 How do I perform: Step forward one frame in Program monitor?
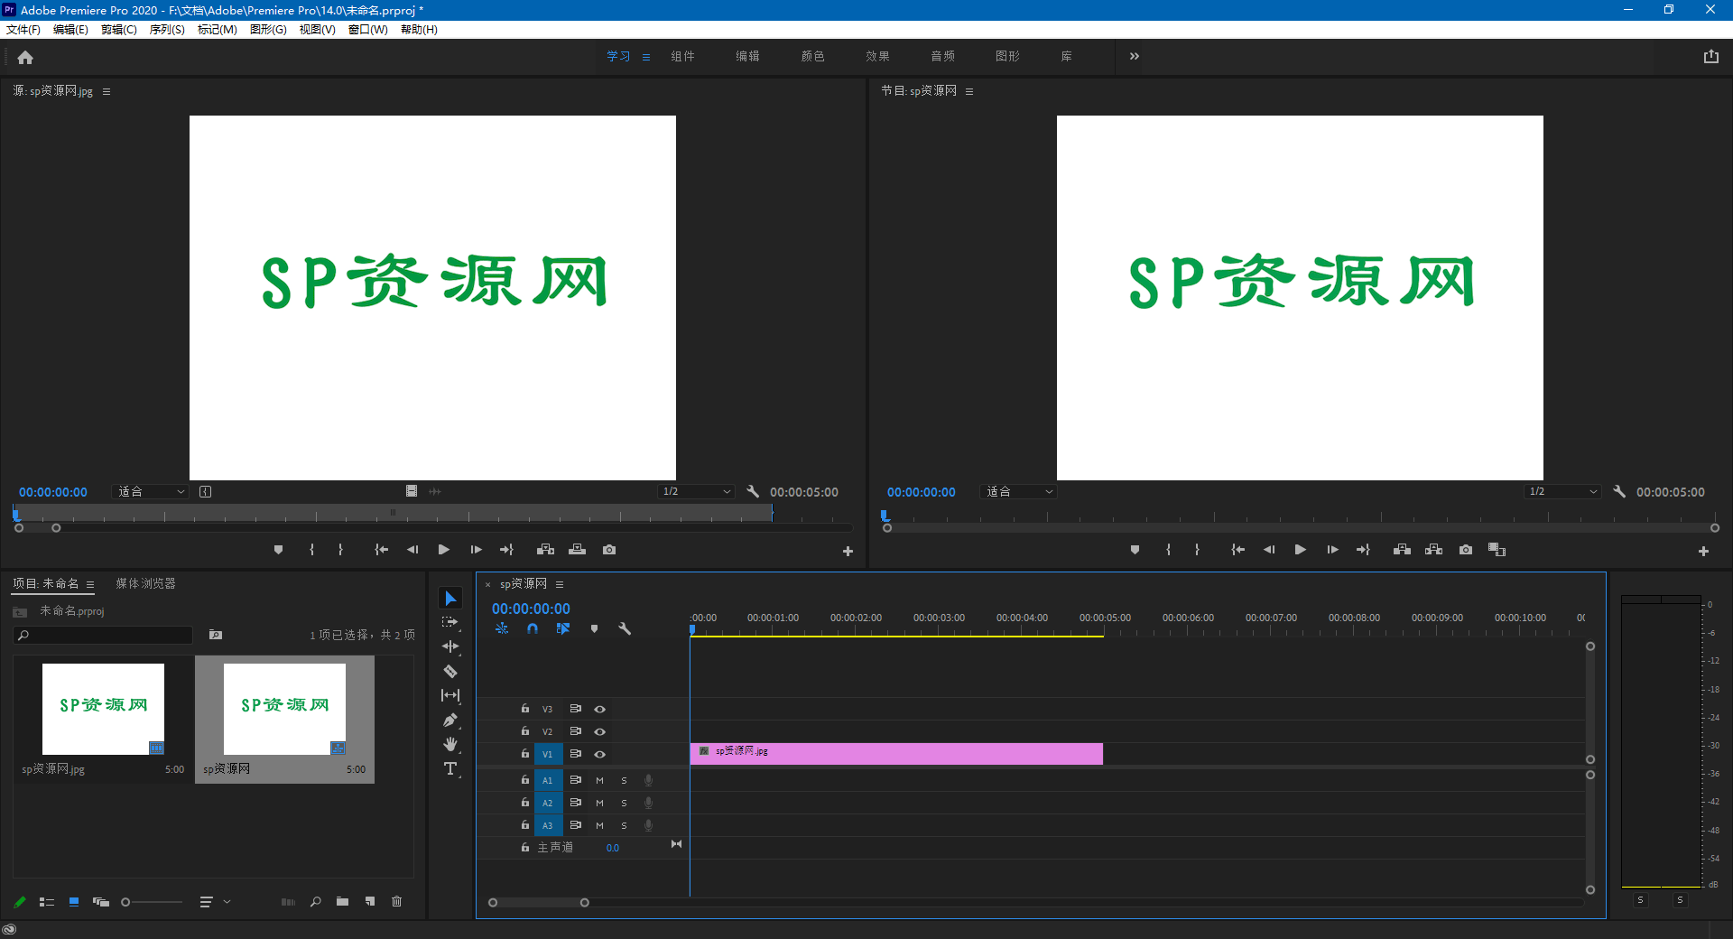(x=1332, y=550)
